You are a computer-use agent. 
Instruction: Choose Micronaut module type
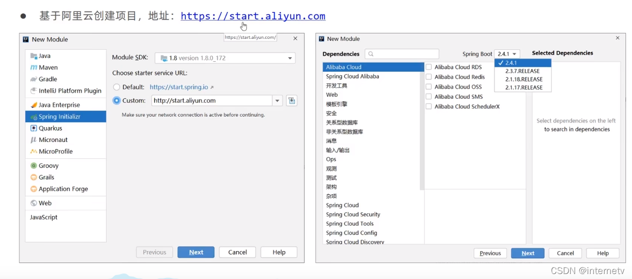click(x=66, y=139)
